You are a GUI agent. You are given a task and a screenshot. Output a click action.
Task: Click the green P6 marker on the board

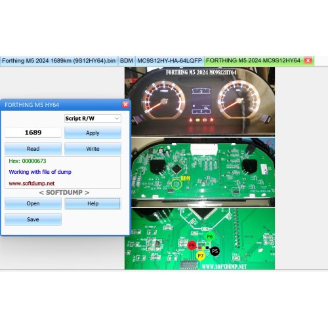210,236
